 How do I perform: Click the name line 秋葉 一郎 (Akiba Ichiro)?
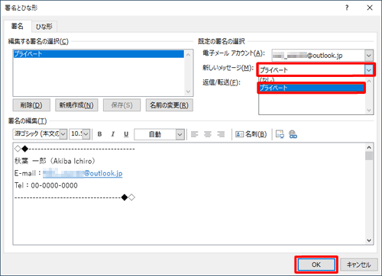coord(55,161)
